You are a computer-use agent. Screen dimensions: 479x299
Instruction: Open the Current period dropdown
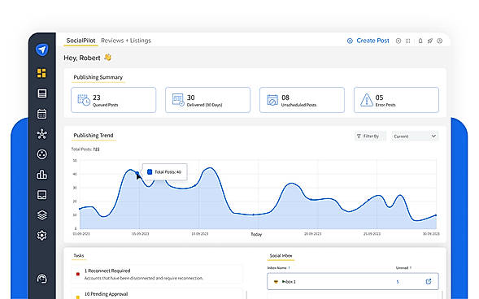pos(415,136)
